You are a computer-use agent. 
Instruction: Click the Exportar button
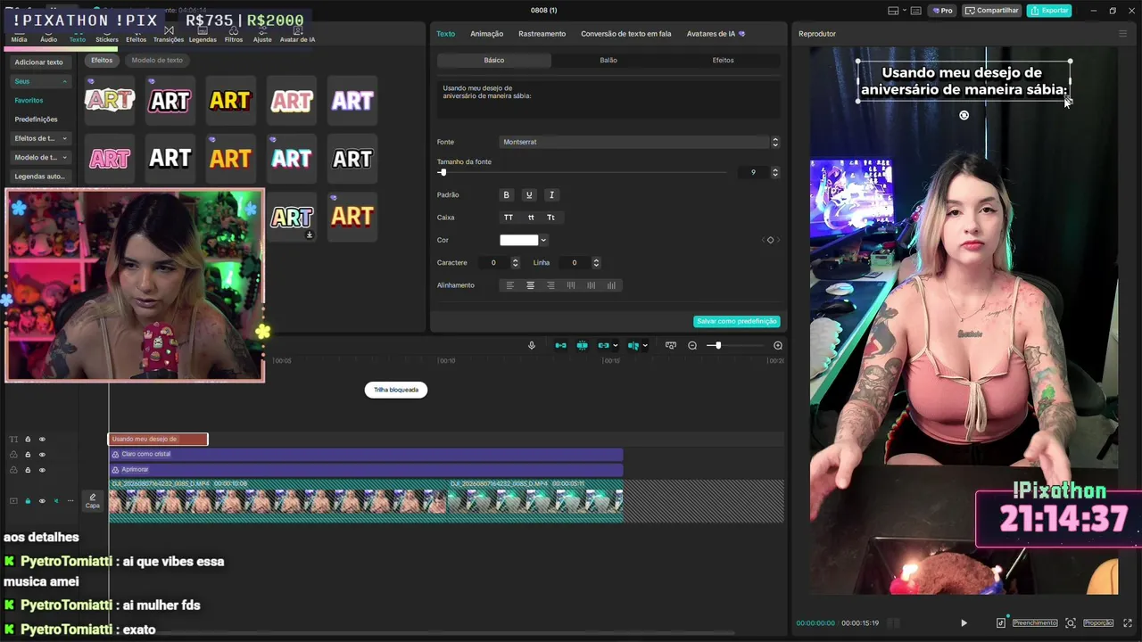1049,11
